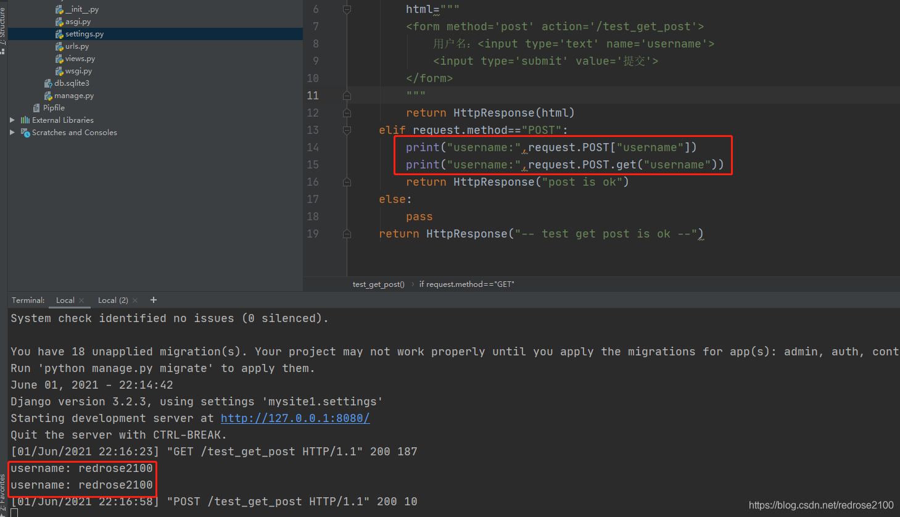The width and height of the screenshot is (900, 517).
Task: Click the 'post is ok' response line
Action: (518, 182)
